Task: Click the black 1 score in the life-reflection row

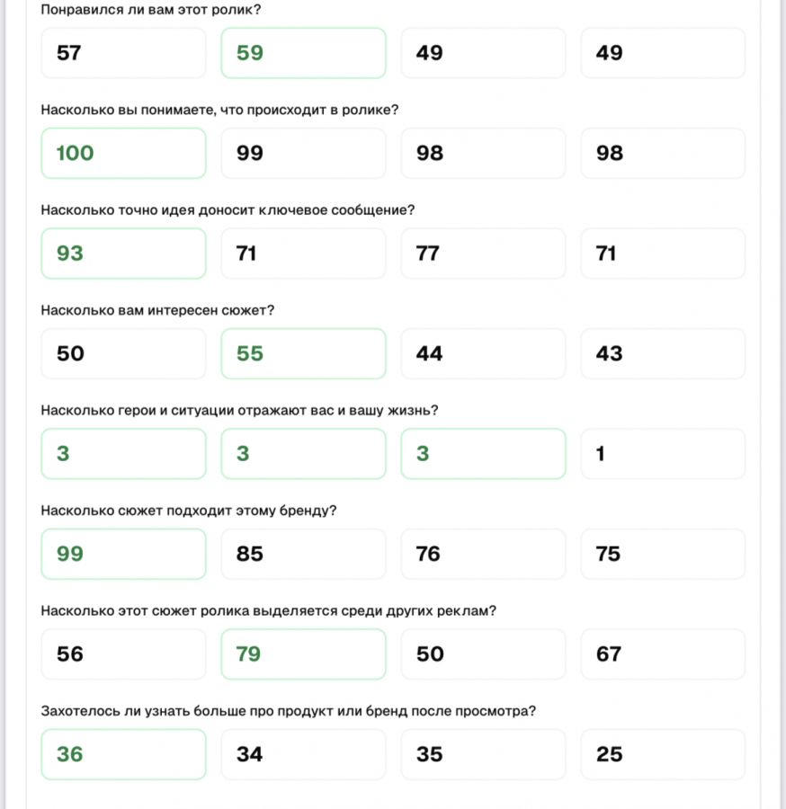Action: (663, 454)
